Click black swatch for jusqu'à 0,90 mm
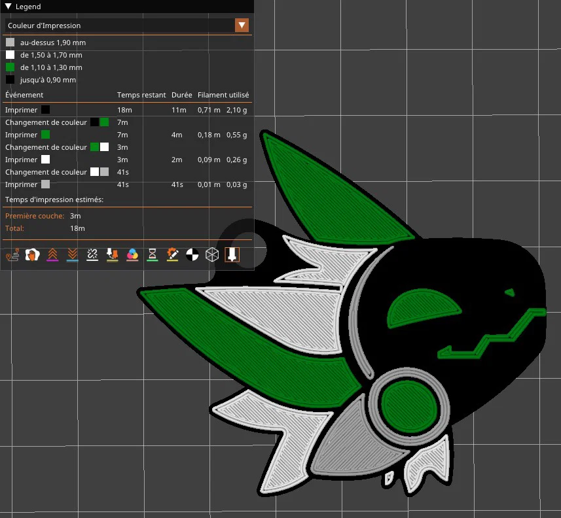Viewport: 561px width, 518px height. tap(10, 80)
